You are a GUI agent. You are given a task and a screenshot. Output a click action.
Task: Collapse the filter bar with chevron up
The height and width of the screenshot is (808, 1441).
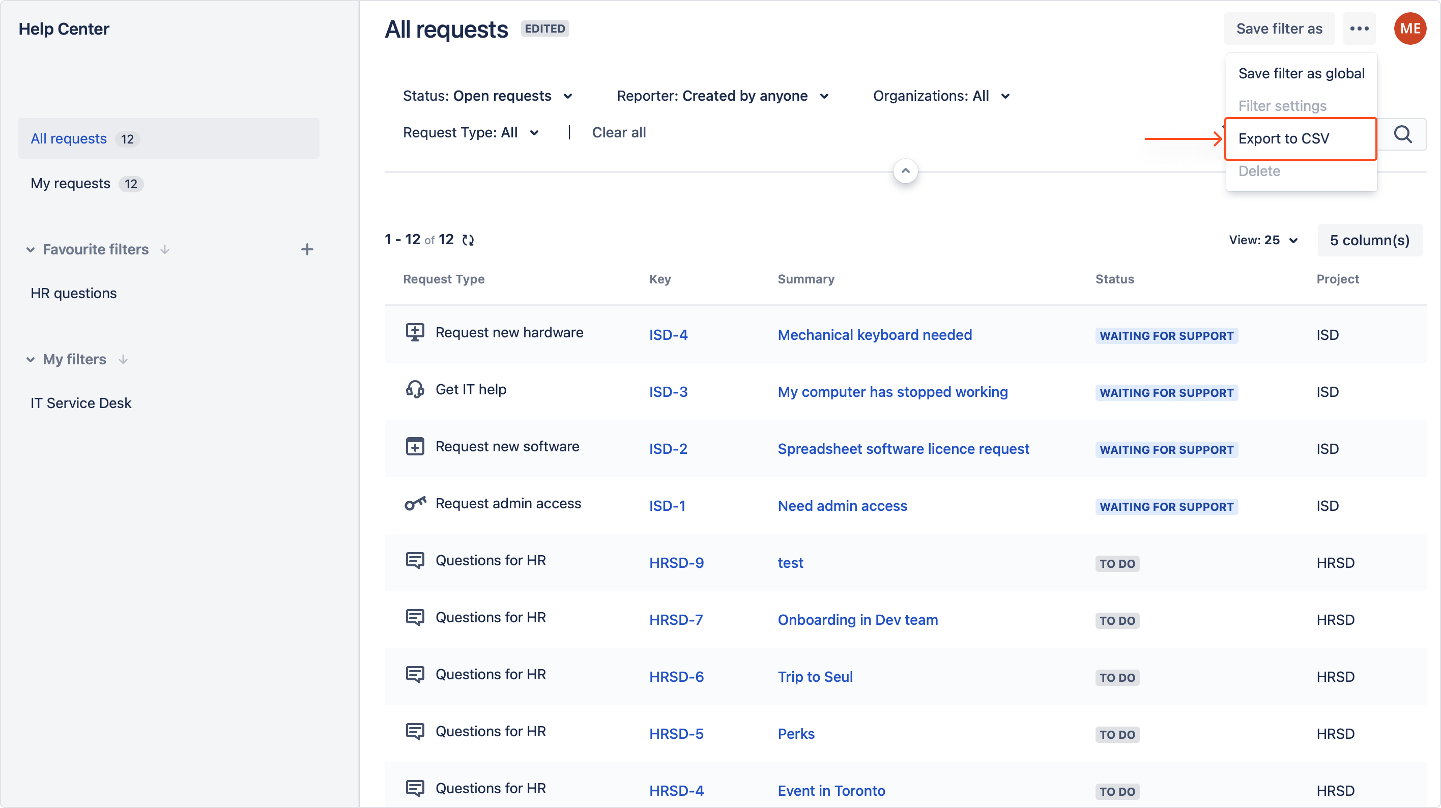coord(905,170)
